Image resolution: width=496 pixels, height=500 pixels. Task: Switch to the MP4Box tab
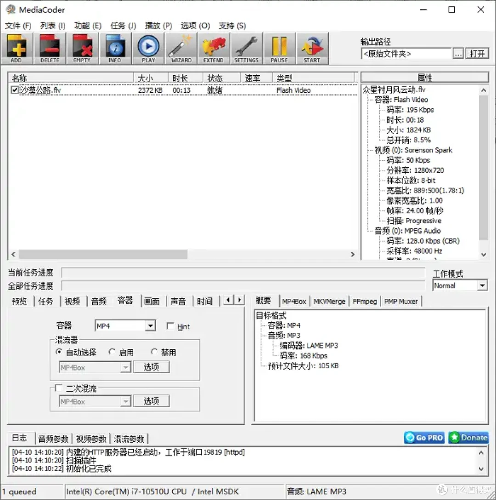(x=294, y=301)
